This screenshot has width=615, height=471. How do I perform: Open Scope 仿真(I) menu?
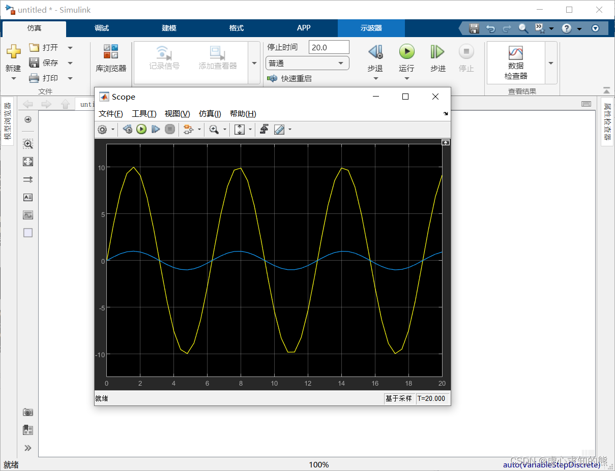point(210,114)
